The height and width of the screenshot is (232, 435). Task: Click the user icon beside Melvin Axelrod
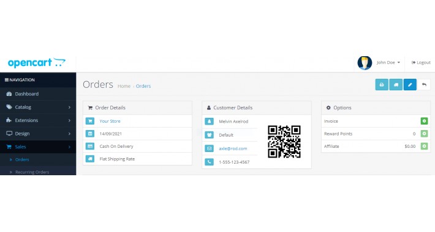tap(209, 121)
